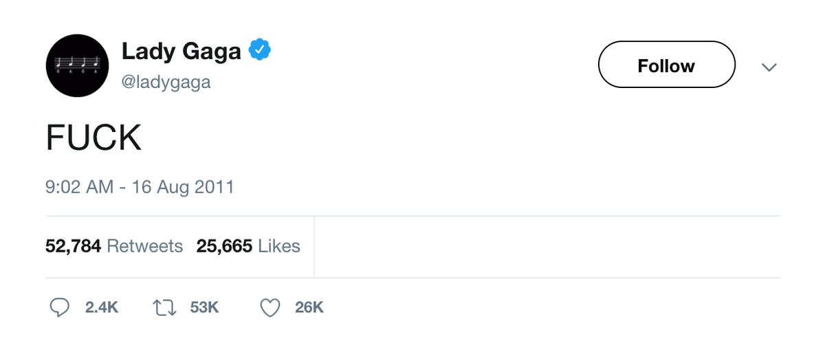This screenshot has width=825, height=348.
Task: Retweet using the arrows icon
Action: (x=165, y=308)
